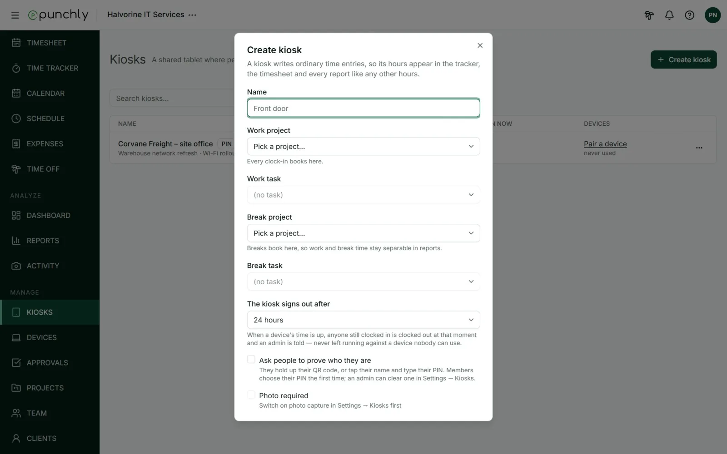Viewport: 727px width, 454px height.
Task: Change the kiosk sign-out duration dropdown
Action: coord(363,320)
